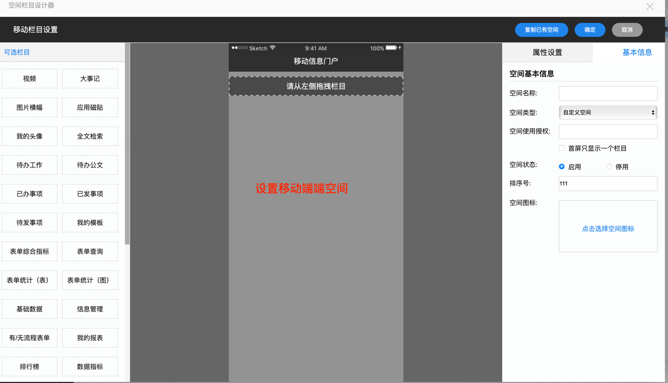Select the 启用 radio button

pos(562,167)
